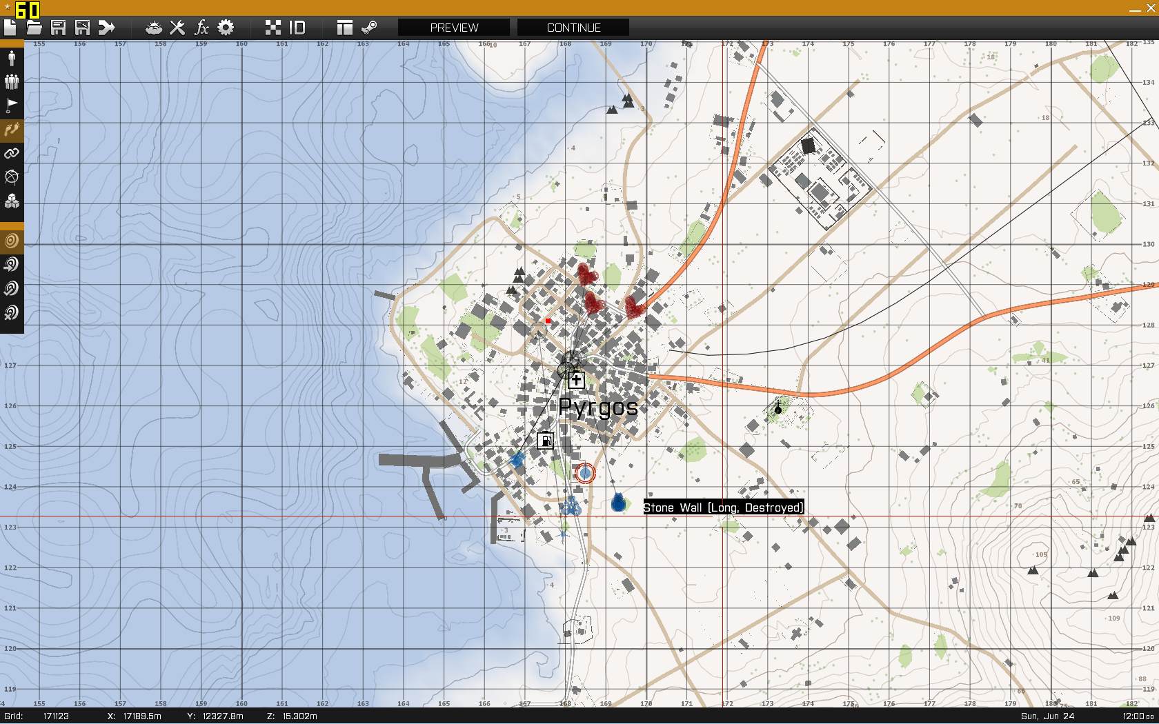The height and width of the screenshot is (724, 1159).
Task: Select the globe Markers mode icon
Action: click(x=12, y=177)
